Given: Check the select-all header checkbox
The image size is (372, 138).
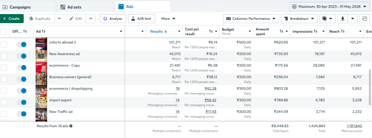Looking at the screenshot, I should tap(4, 31).
